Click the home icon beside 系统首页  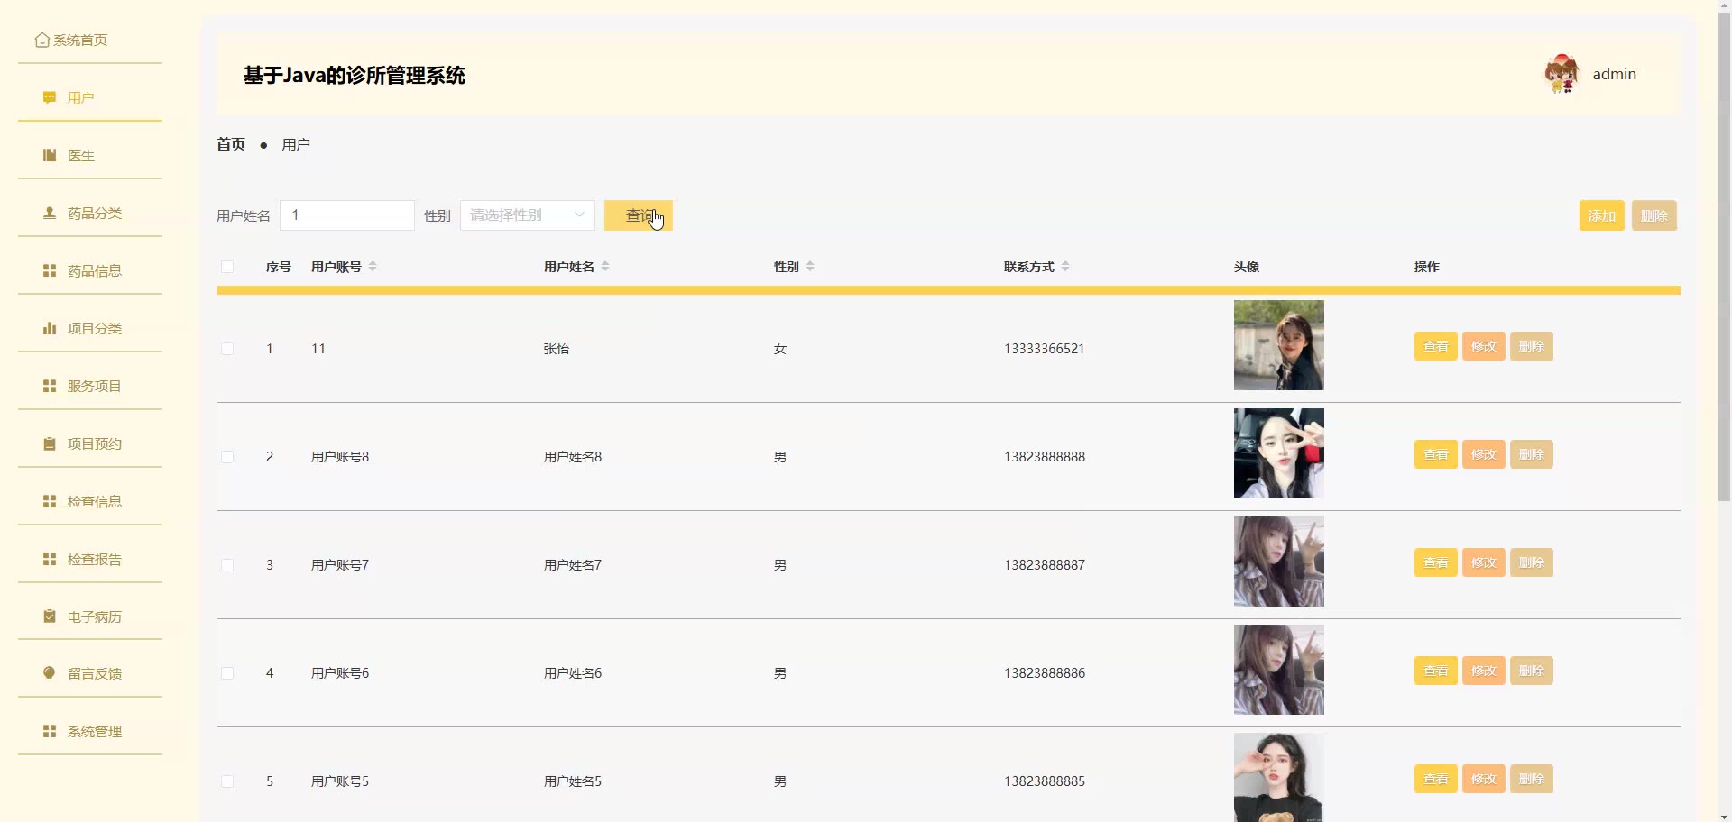pos(42,41)
